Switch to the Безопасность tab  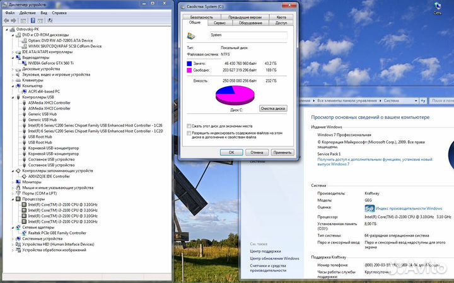pos(202,17)
